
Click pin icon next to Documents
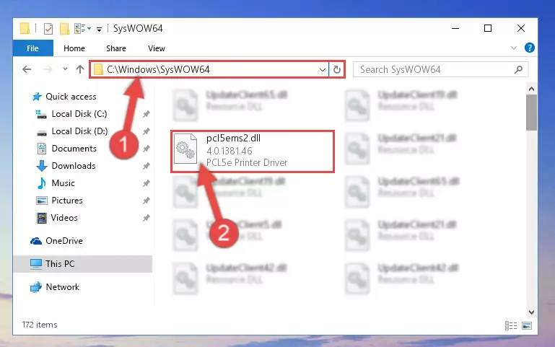147,149
